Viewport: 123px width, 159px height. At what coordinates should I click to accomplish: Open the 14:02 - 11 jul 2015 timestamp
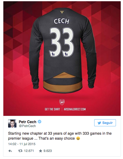(22, 144)
